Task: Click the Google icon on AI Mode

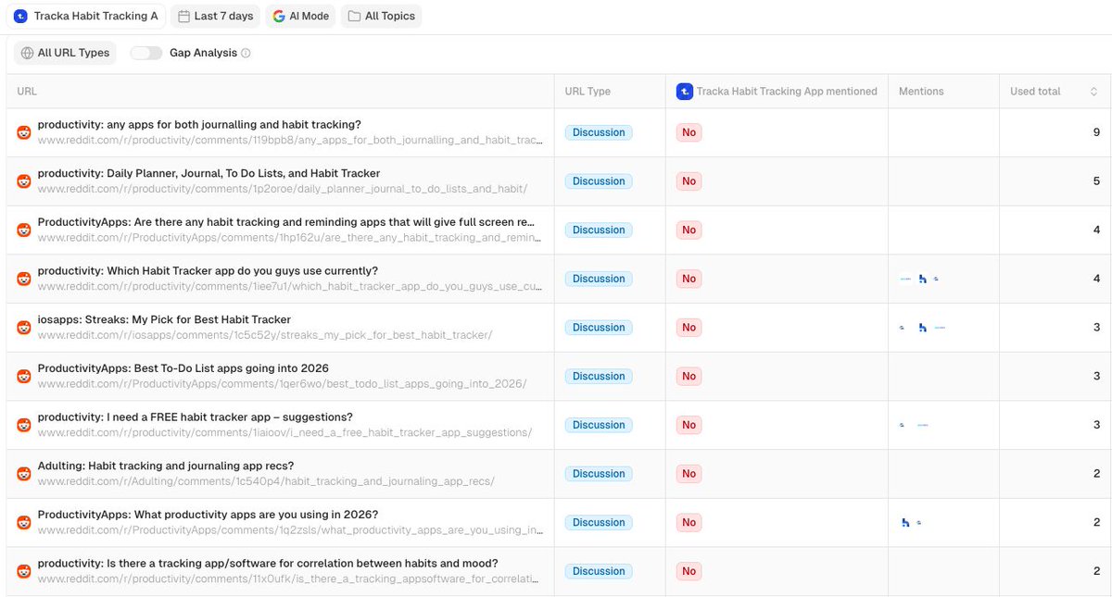Action: click(279, 16)
